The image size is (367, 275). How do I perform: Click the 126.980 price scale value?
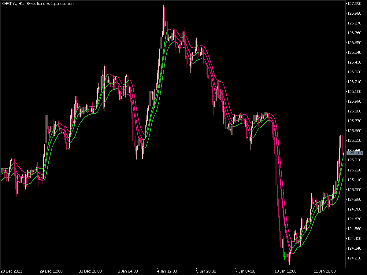(355, 13)
